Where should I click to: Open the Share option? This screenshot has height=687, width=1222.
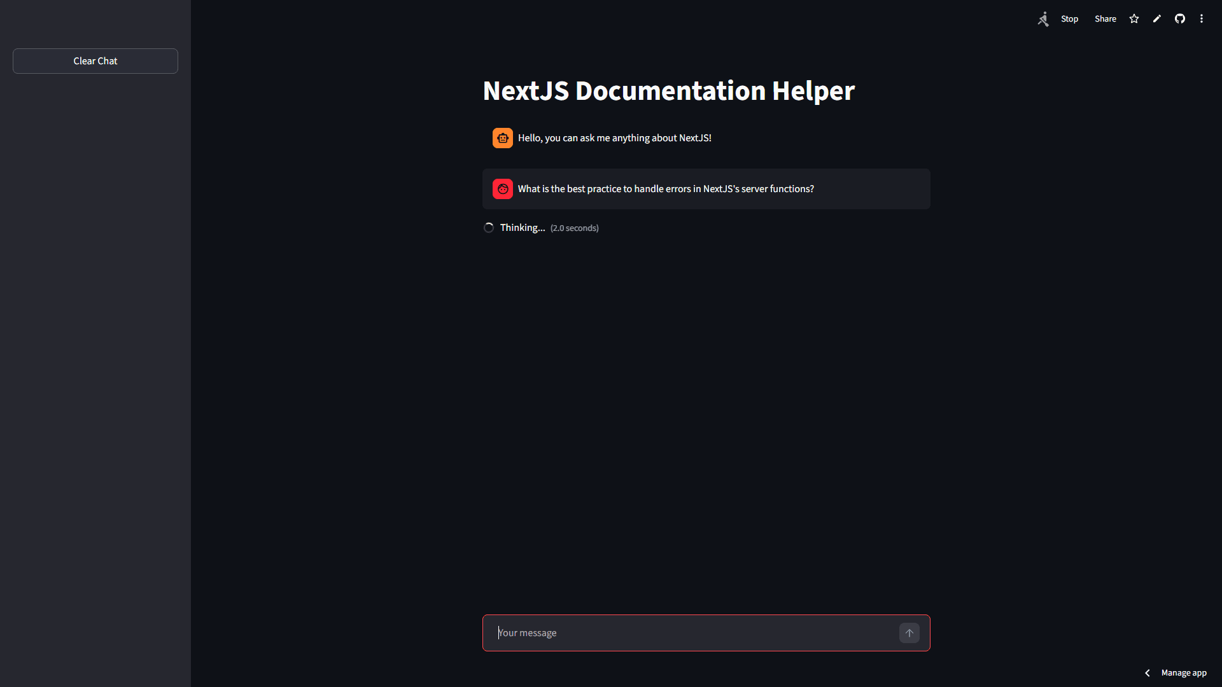tap(1106, 19)
